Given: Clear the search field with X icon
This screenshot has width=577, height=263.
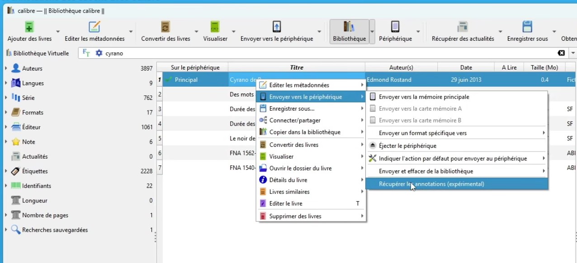Looking at the screenshot, I should 561,53.
